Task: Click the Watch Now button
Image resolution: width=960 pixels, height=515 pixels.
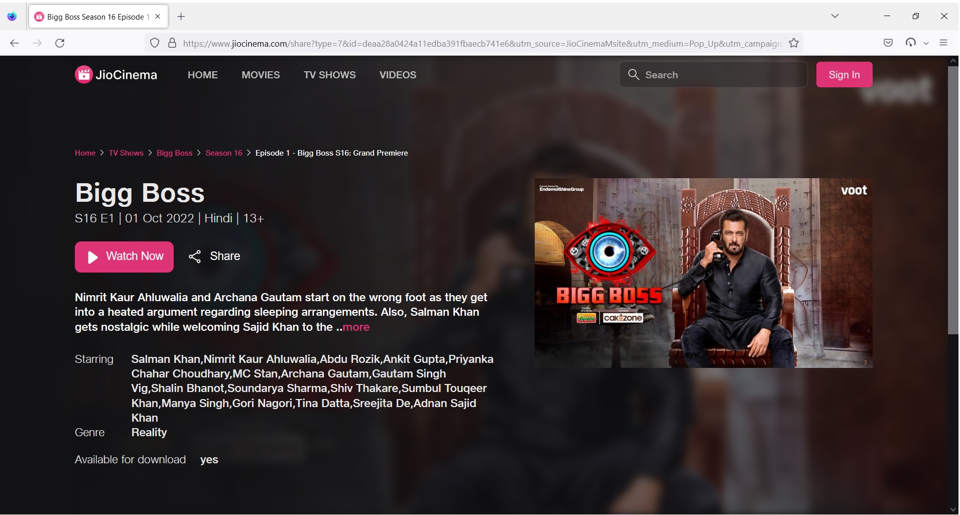Action: (x=124, y=256)
